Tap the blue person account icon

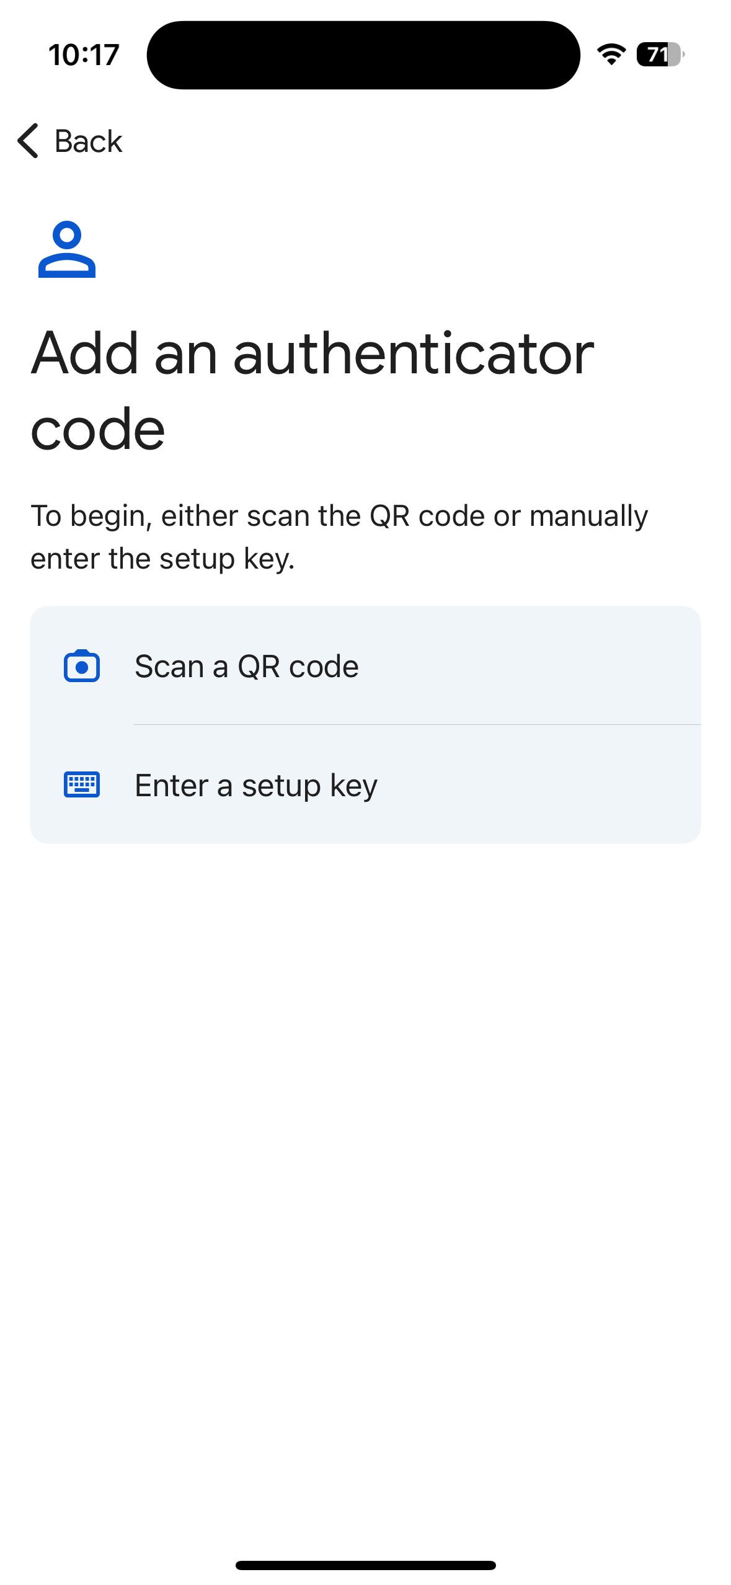tap(67, 249)
